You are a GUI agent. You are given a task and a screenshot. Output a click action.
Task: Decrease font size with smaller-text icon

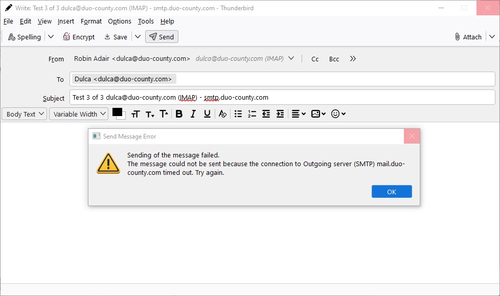[x=150, y=114]
